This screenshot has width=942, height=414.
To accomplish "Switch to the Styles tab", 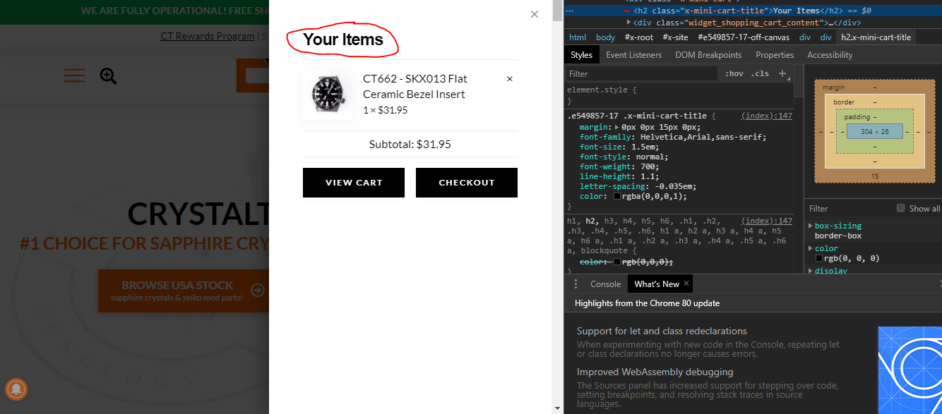I will (x=582, y=55).
